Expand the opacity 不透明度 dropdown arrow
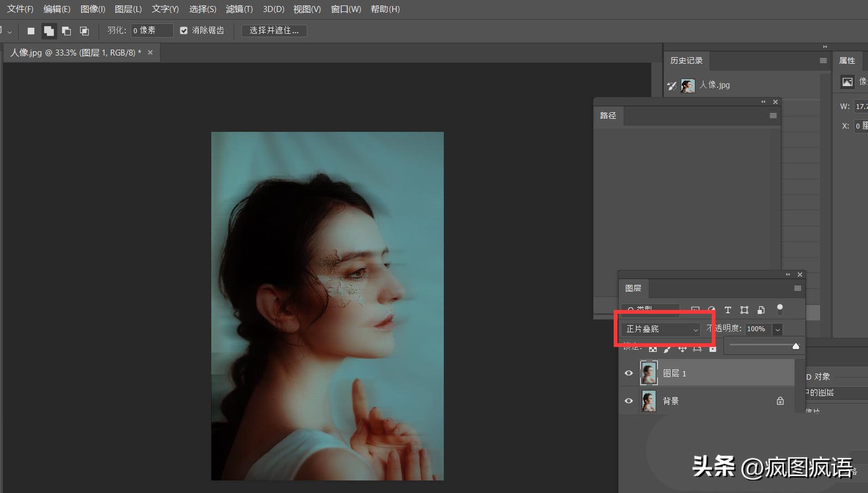The height and width of the screenshot is (493, 868). point(778,329)
